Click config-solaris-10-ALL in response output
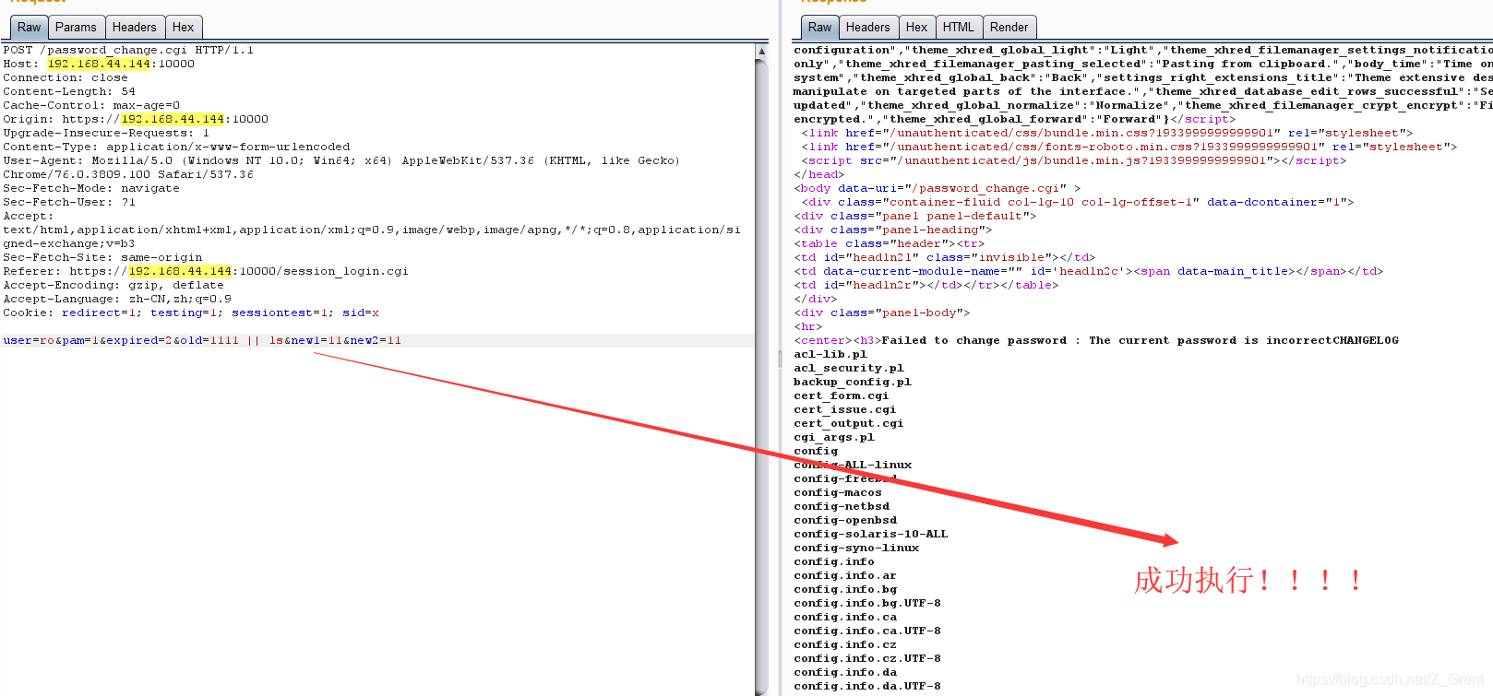 [x=871, y=534]
